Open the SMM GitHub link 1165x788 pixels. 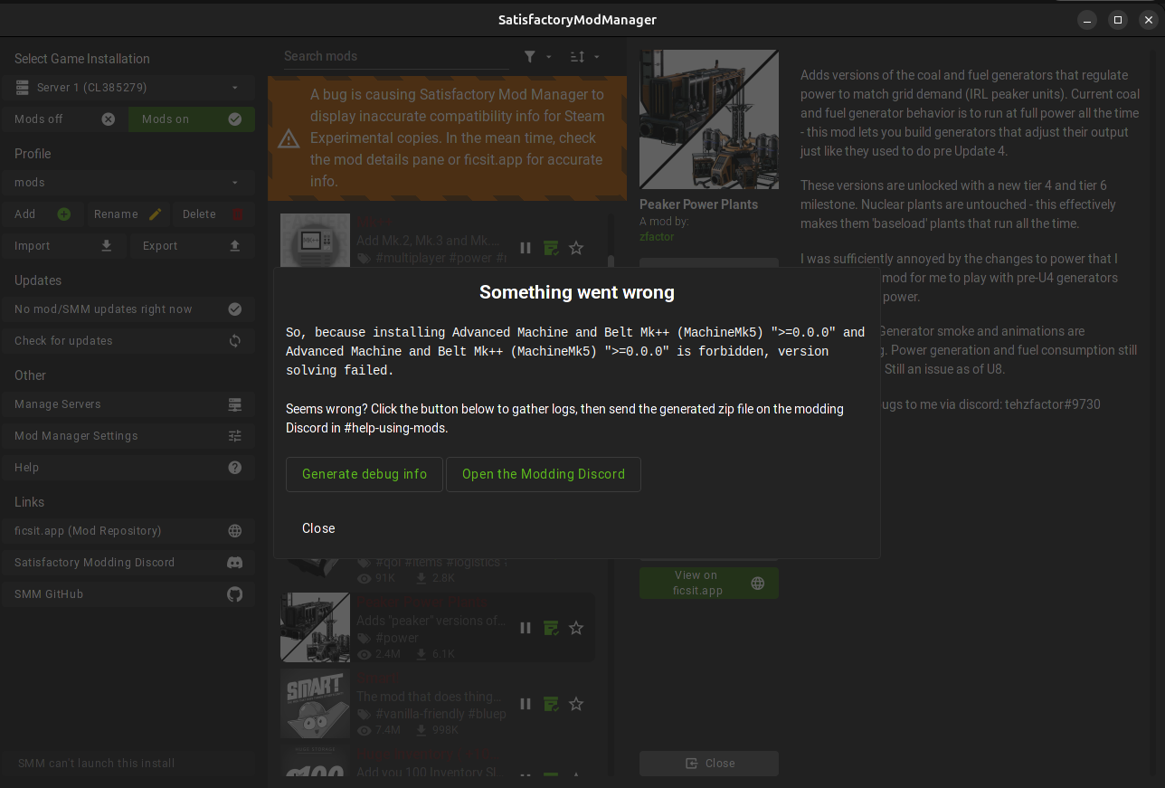pos(128,594)
